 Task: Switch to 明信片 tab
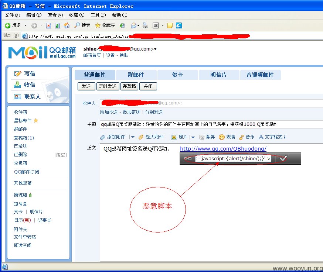[x=219, y=75]
